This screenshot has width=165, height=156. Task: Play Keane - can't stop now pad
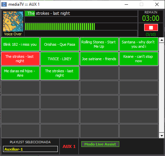tap(139, 59)
